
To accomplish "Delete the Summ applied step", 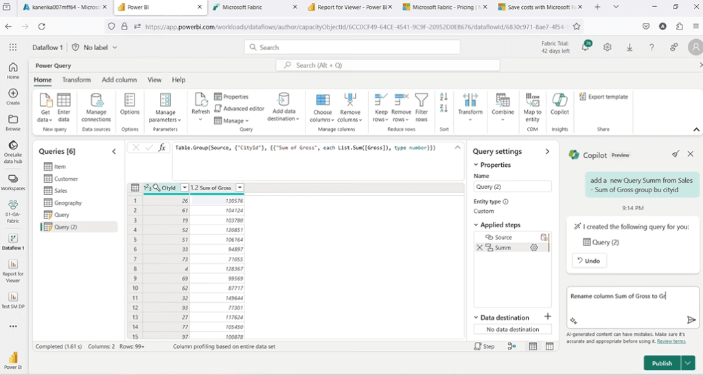I will pyautogui.click(x=479, y=248).
